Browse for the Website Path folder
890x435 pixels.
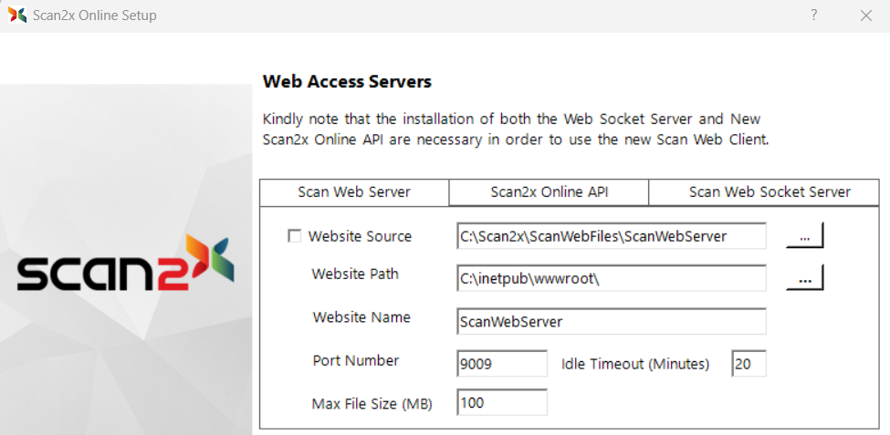804,279
